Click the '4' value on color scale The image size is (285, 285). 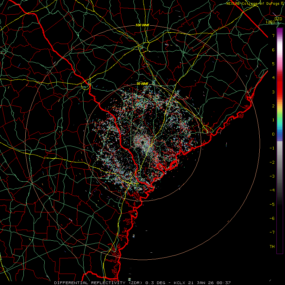273,78
